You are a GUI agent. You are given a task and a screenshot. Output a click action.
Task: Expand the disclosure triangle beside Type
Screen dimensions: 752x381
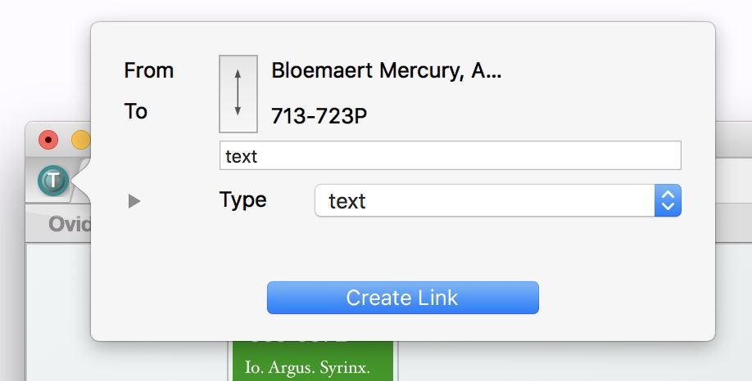click(134, 201)
